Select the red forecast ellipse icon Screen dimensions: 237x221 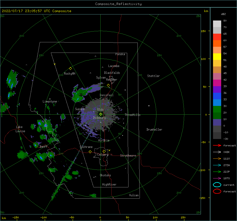point(217,191)
